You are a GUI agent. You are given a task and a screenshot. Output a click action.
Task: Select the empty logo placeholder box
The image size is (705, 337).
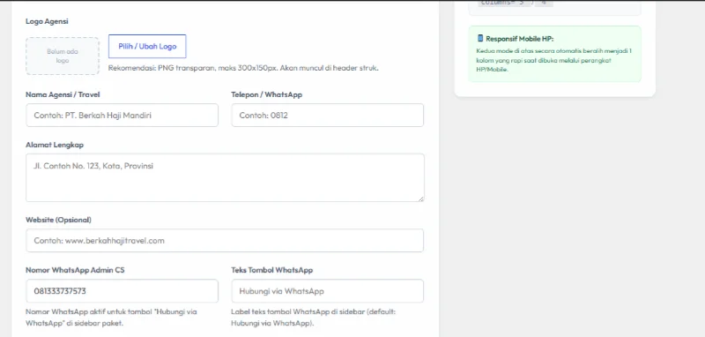[x=63, y=56]
